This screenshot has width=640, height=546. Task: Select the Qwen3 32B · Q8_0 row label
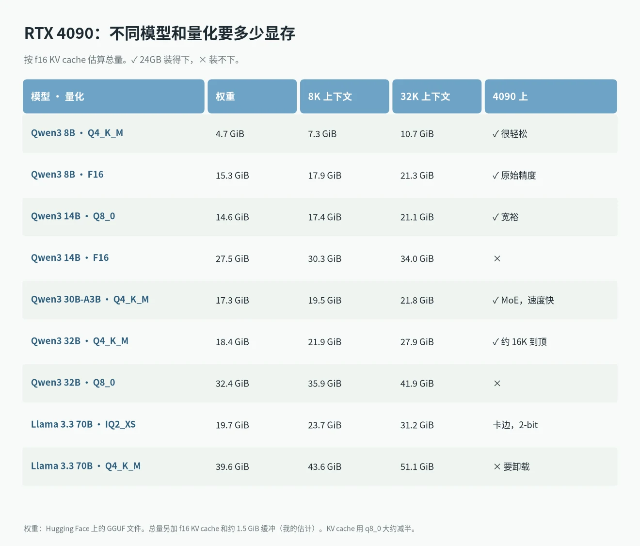(x=73, y=383)
